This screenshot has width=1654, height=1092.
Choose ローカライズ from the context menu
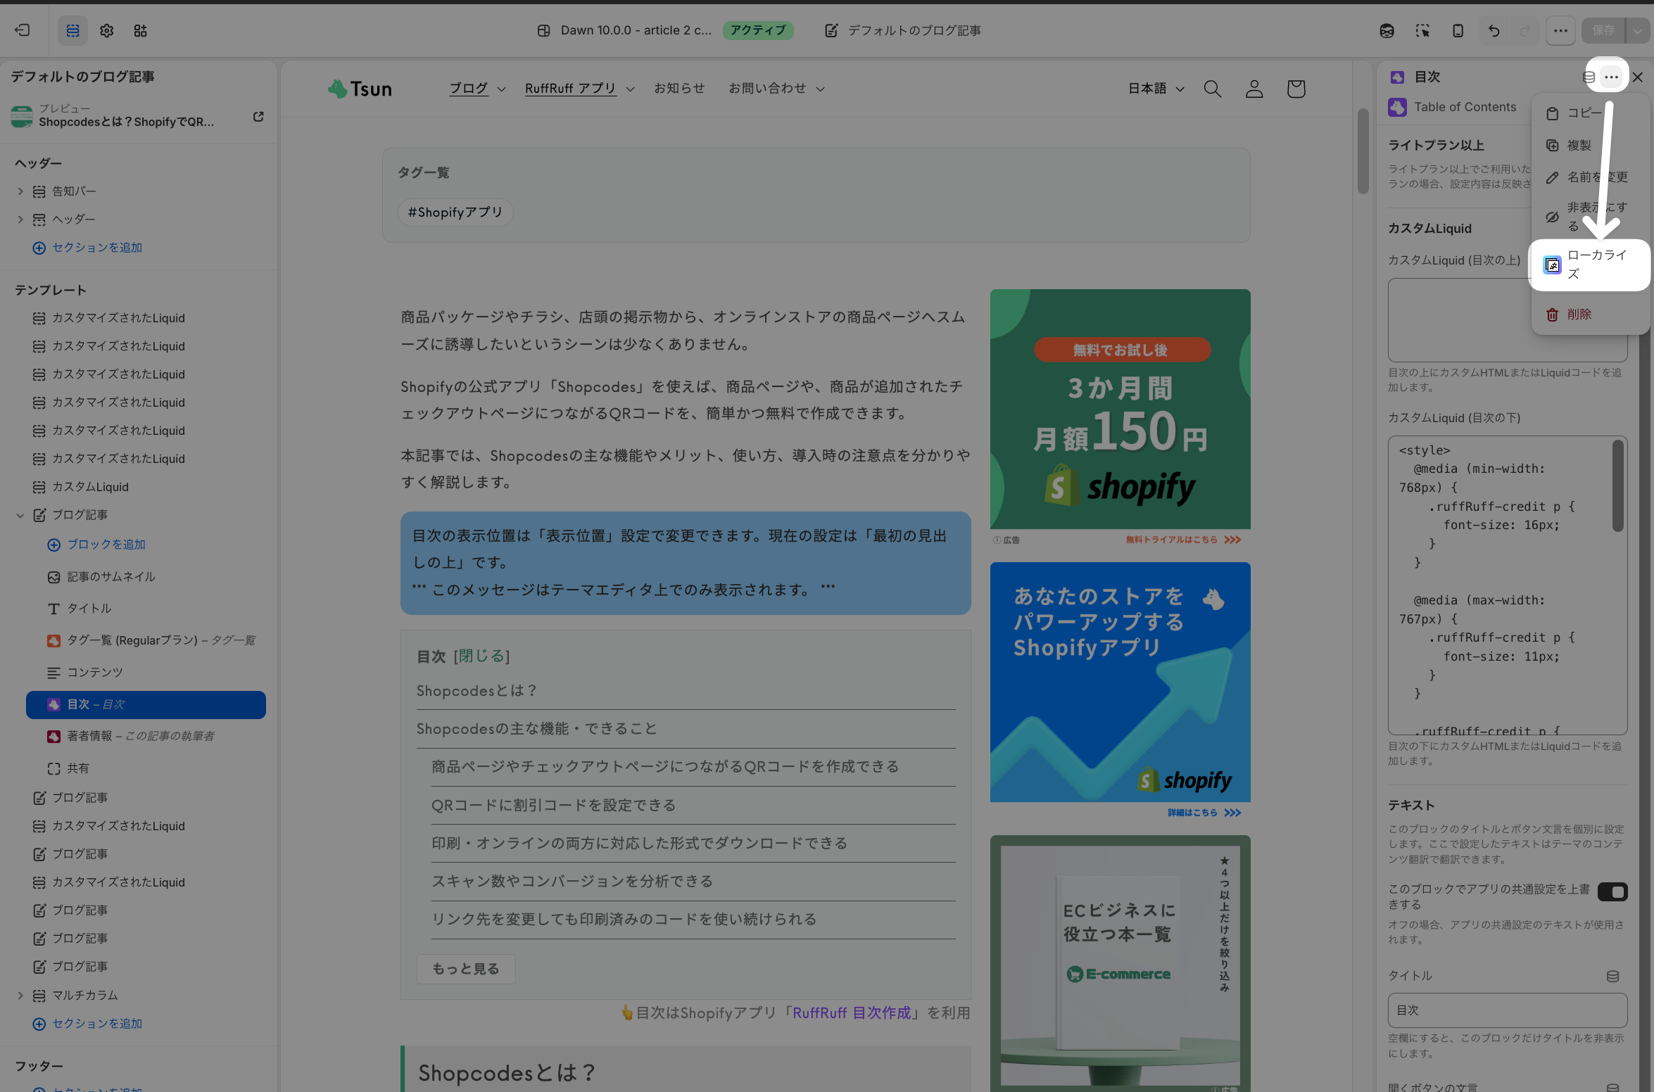click(x=1590, y=265)
